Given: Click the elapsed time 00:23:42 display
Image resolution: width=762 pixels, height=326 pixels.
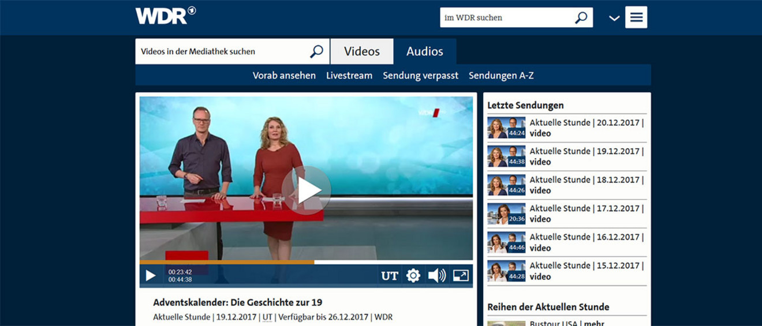Looking at the screenshot, I should click(x=180, y=272).
